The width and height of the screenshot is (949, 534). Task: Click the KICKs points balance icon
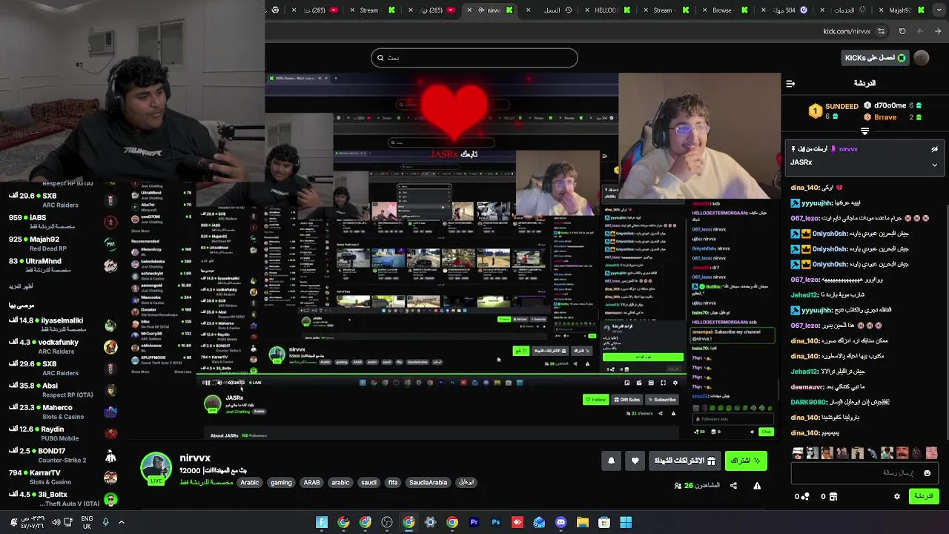click(805, 496)
